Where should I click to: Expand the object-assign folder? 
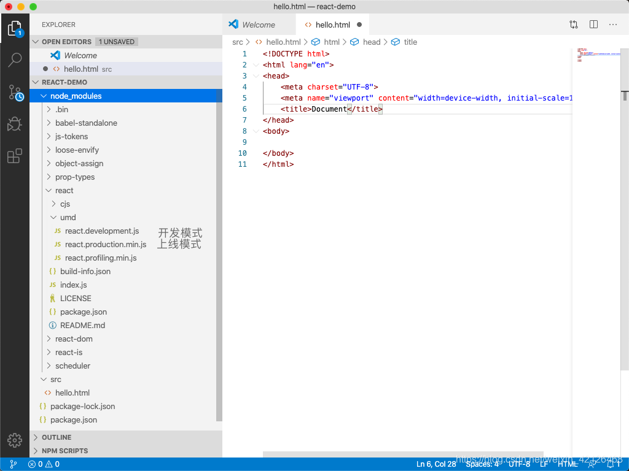49,163
